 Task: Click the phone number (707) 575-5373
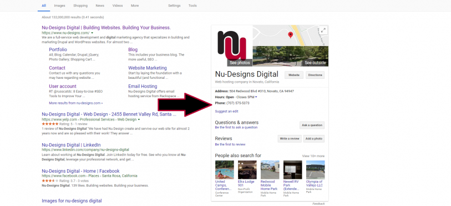pyautogui.click(x=238, y=103)
